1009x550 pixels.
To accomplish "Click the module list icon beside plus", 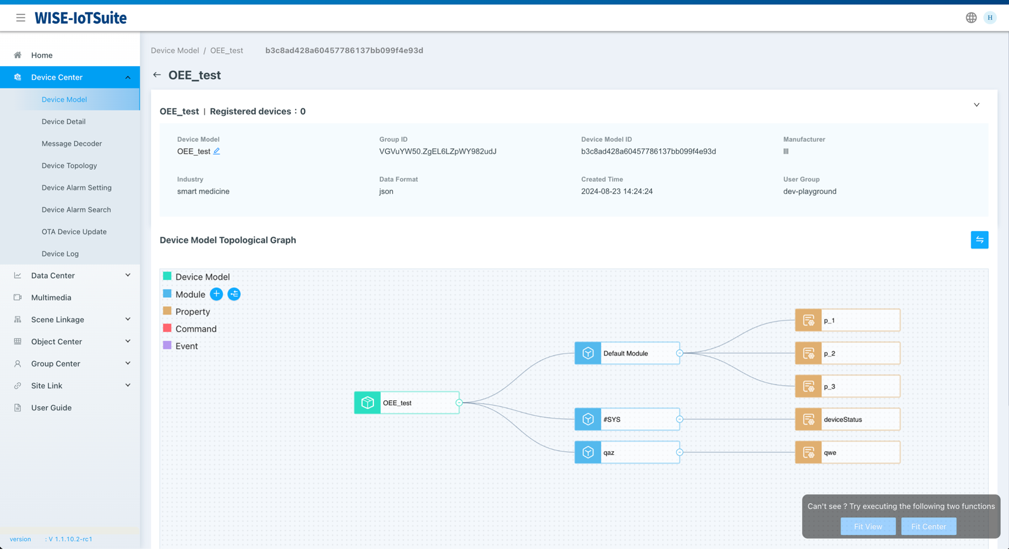I will [234, 294].
